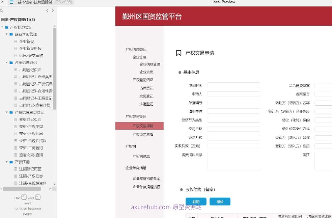Collapse the 产权信息登记 folder
This screenshot has width=332, height=218.
click(x=2, y=27)
